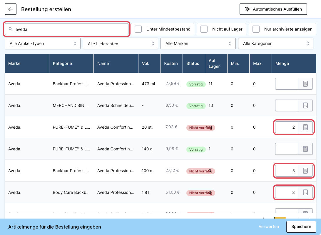Click the Vorrätig badge in the Schneideu... row
Viewport: 321px width, 235px height.
[196, 106]
